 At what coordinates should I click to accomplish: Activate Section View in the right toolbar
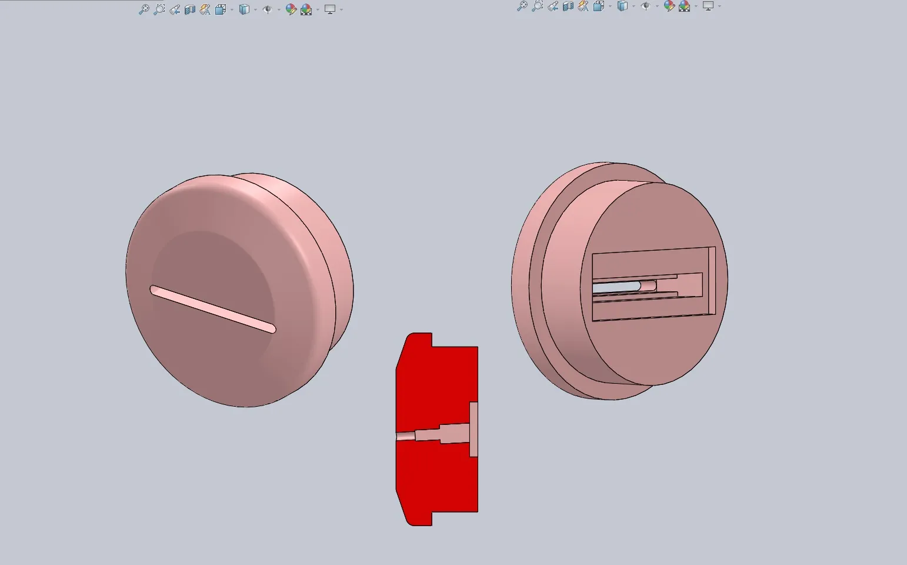point(567,7)
